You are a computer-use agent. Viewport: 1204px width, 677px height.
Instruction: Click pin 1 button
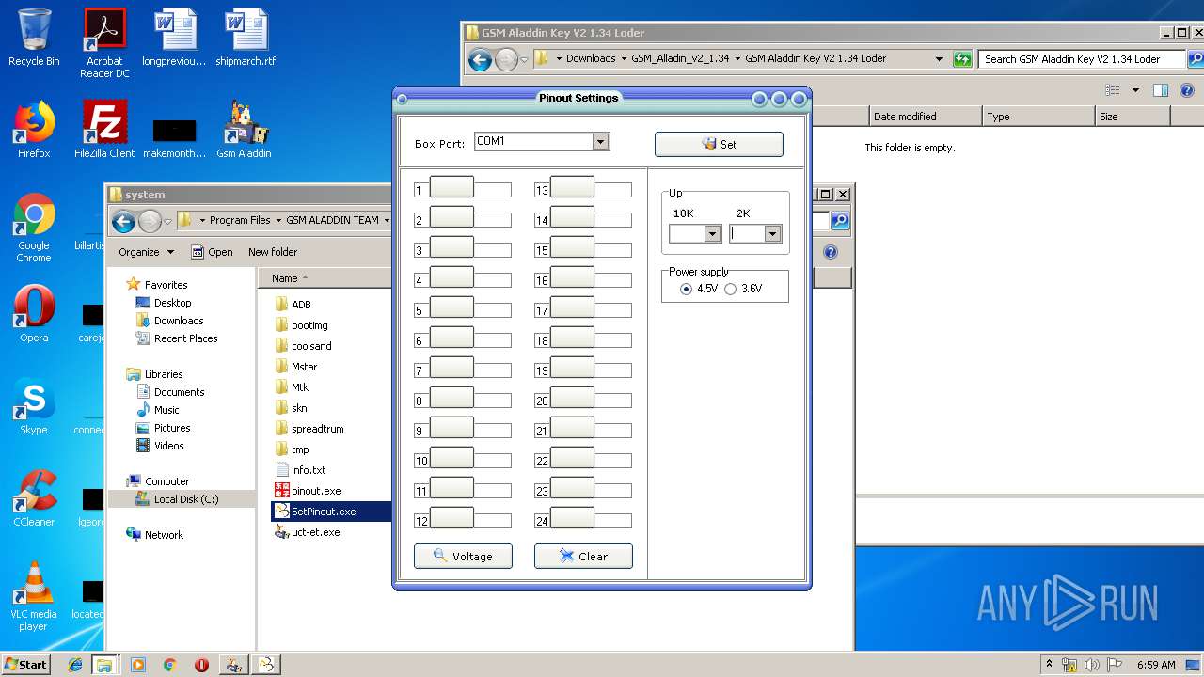tap(451, 187)
